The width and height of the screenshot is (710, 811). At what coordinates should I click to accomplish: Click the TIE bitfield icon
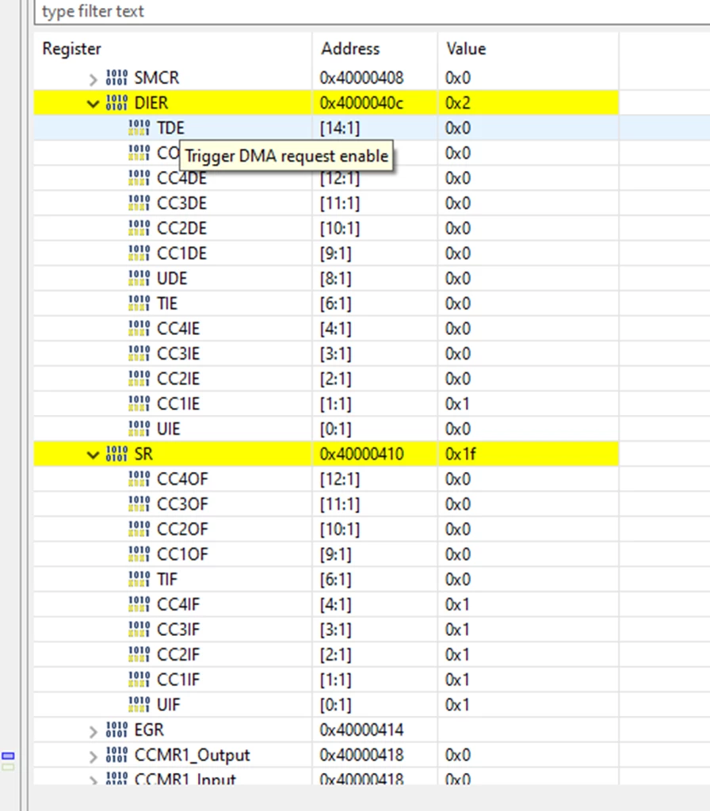[139, 303]
